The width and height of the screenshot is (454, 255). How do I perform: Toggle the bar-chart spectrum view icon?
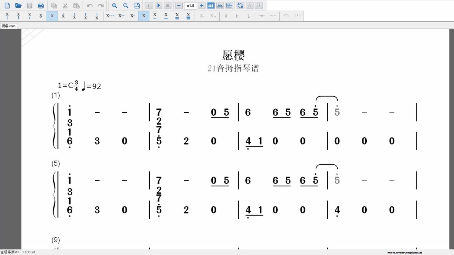(220, 5)
